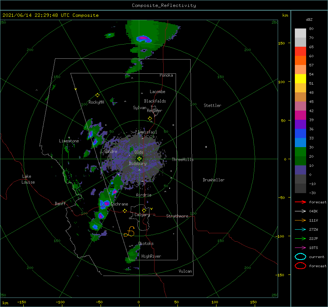
Task: Click the Stettler town label
Action: coord(212,105)
